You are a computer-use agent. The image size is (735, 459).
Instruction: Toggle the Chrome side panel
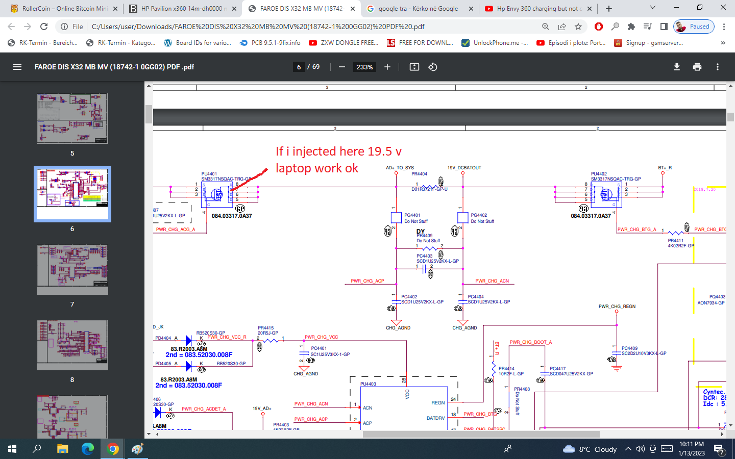coord(664,27)
